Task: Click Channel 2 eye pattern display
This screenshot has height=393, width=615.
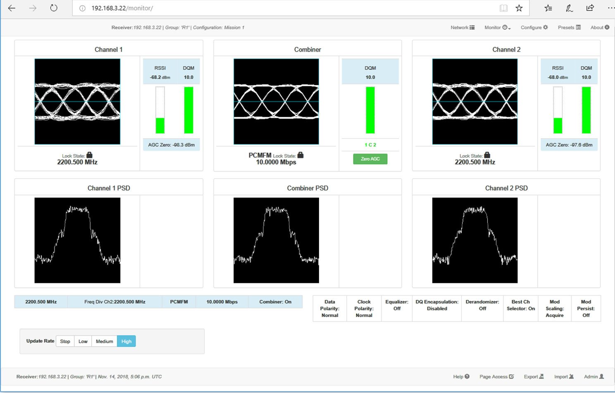Action: (475, 101)
